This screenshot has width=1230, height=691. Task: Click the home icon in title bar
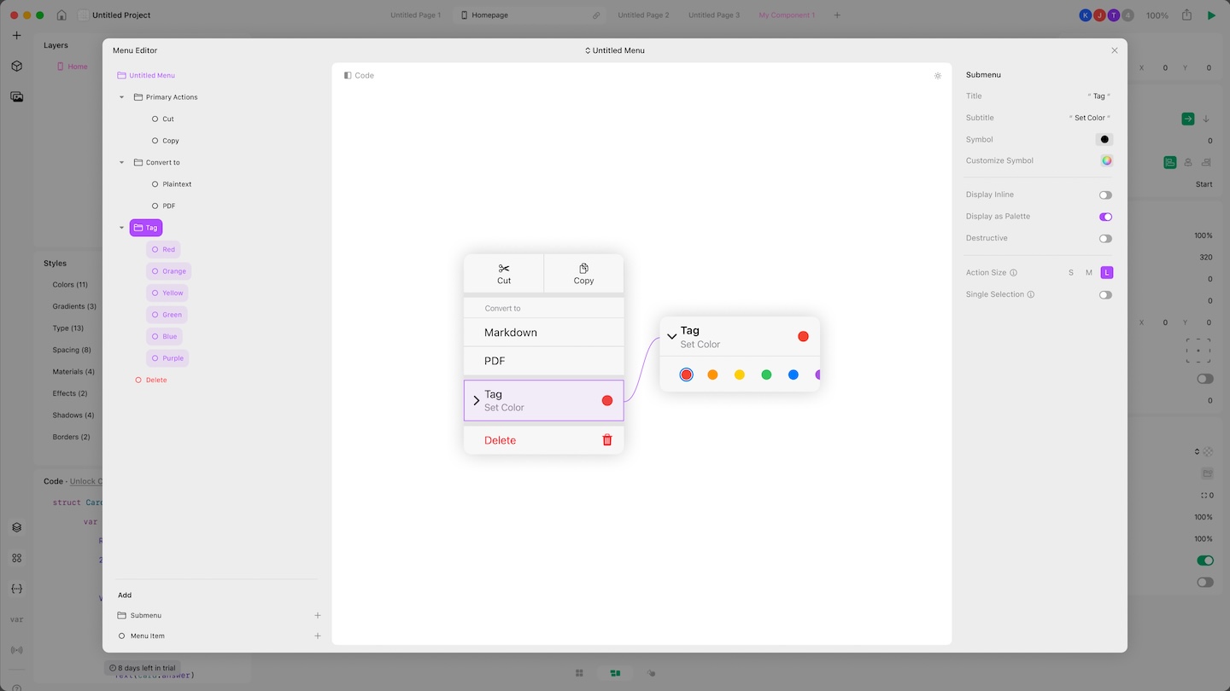click(61, 15)
